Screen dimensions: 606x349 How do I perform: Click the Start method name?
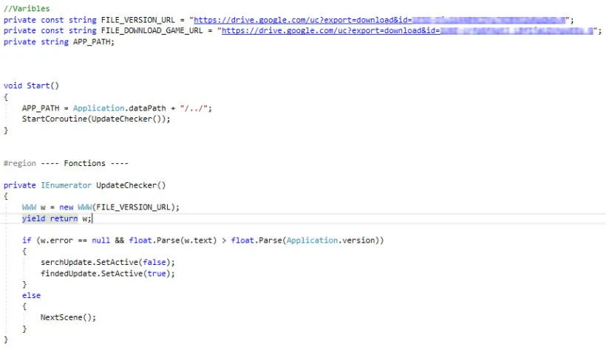(x=38, y=86)
